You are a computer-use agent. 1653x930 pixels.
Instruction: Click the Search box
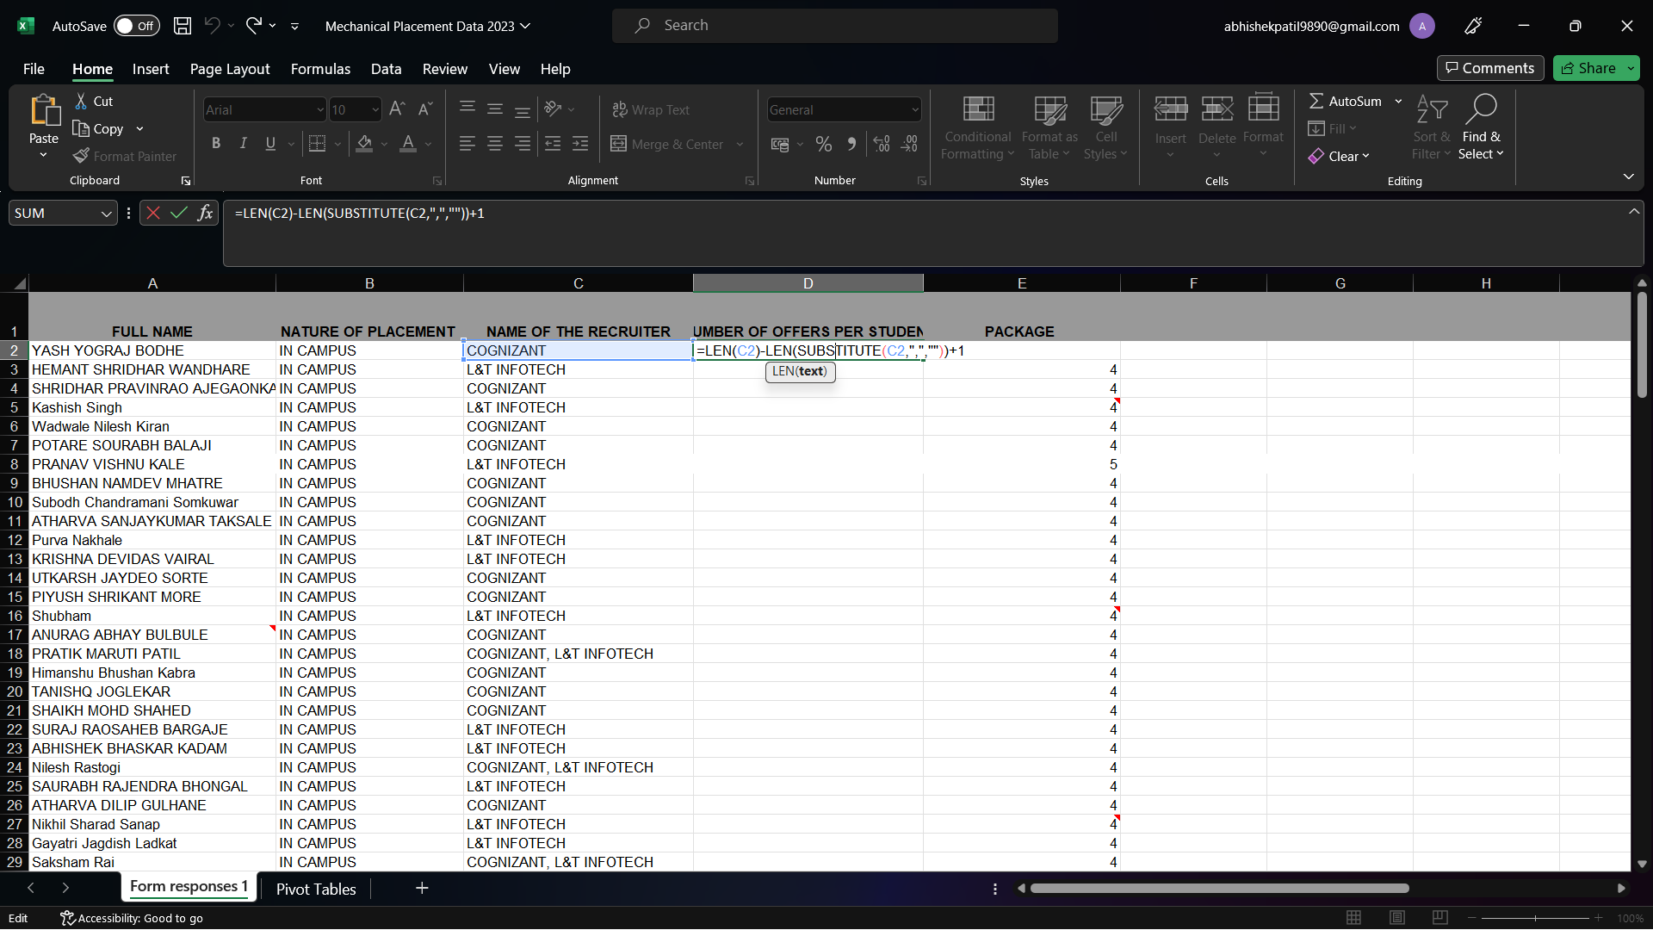834,26
